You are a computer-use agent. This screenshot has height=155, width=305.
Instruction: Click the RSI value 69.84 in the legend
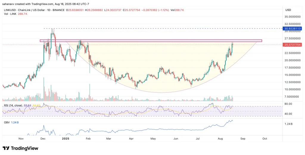click(27, 105)
